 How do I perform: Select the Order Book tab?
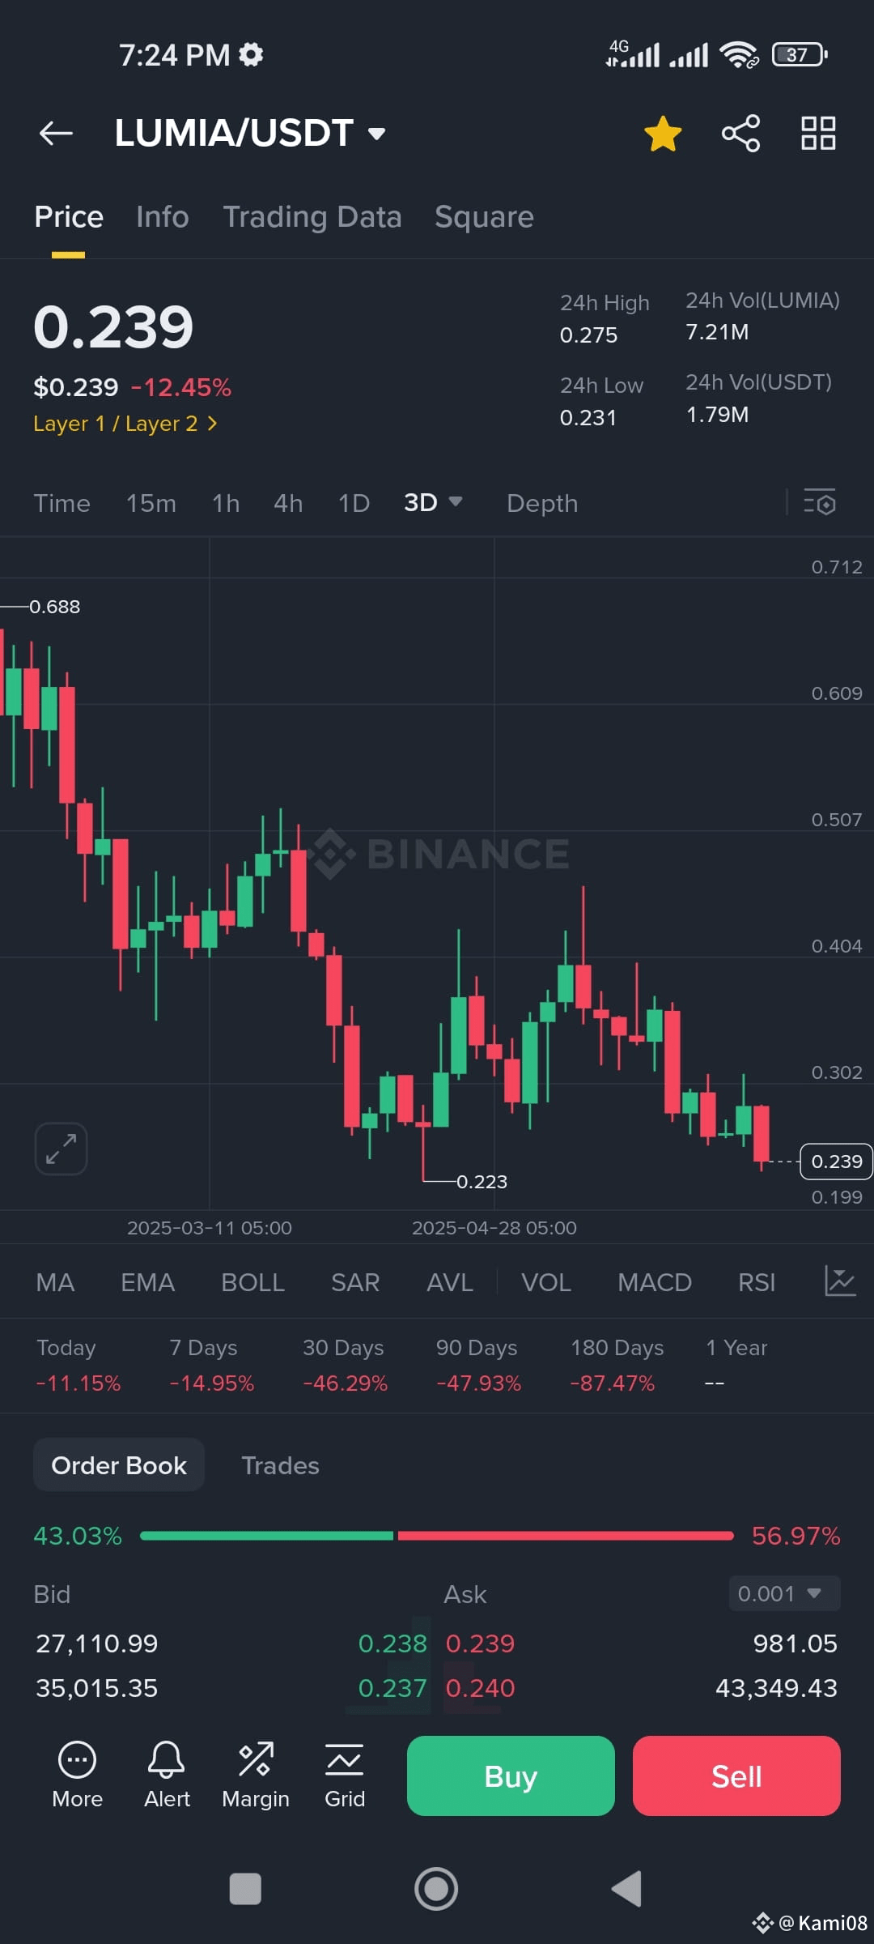click(119, 1465)
